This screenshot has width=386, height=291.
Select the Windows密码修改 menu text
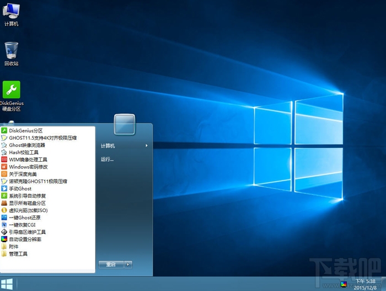tap(28, 167)
